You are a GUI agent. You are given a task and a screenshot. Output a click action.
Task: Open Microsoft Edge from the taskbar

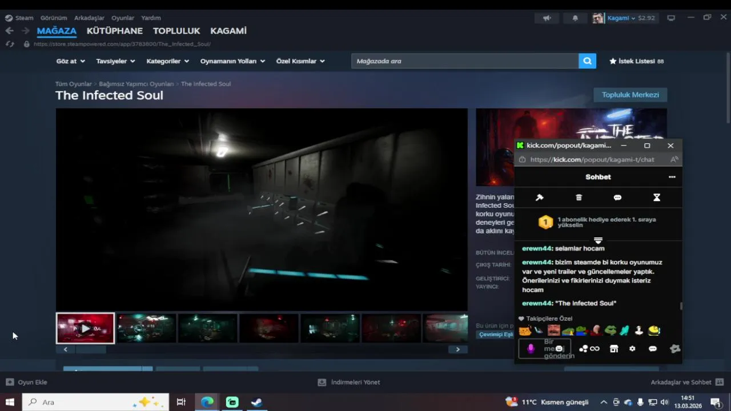pyautogui.click(x=207, y=402)
